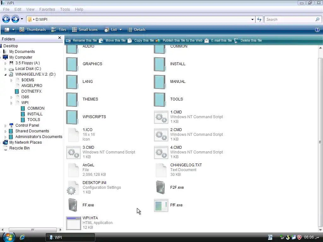Collapse the WINANGELIVE.V.2. (D:) node
The height and width of the screenshot is (242, 323).
click(6, 75)
